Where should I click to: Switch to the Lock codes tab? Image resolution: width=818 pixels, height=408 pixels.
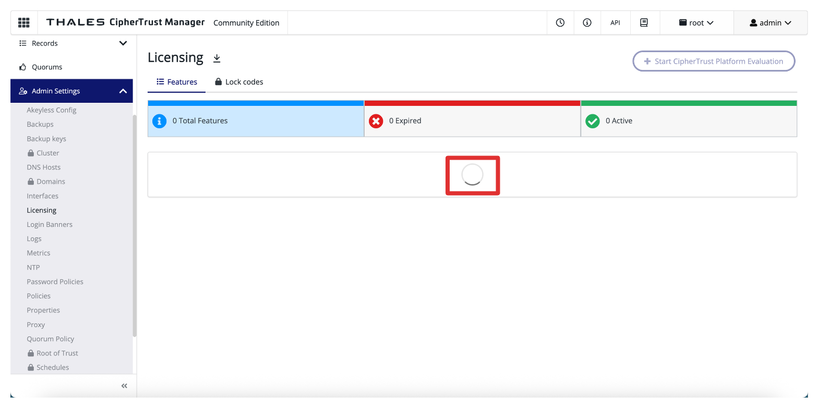pos(239,82)
